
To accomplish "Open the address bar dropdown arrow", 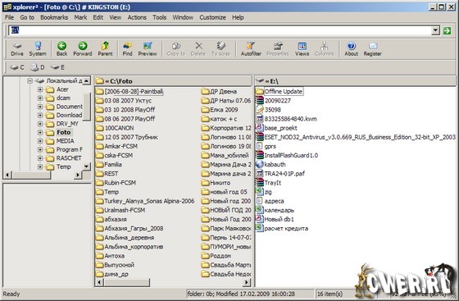I will click(x=435, y=30).
